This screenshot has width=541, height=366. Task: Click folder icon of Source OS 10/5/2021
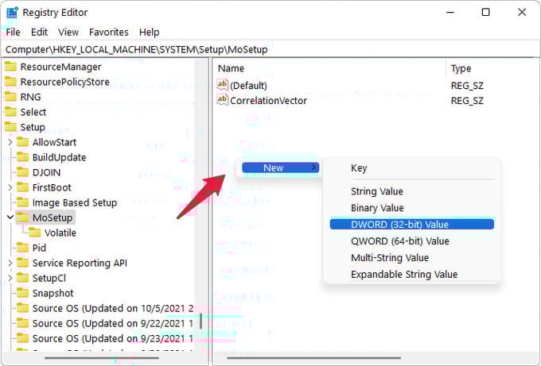23,308
